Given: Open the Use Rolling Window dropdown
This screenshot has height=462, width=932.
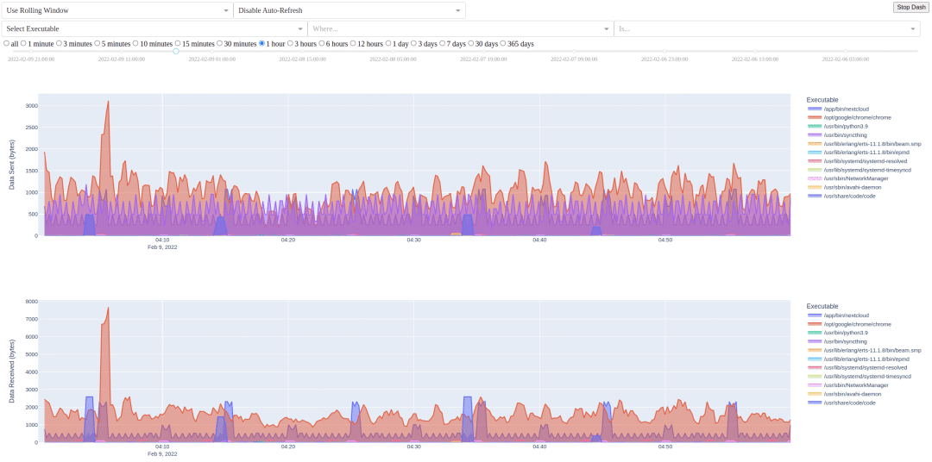Looking at the screenshot, I should [117, 10].
